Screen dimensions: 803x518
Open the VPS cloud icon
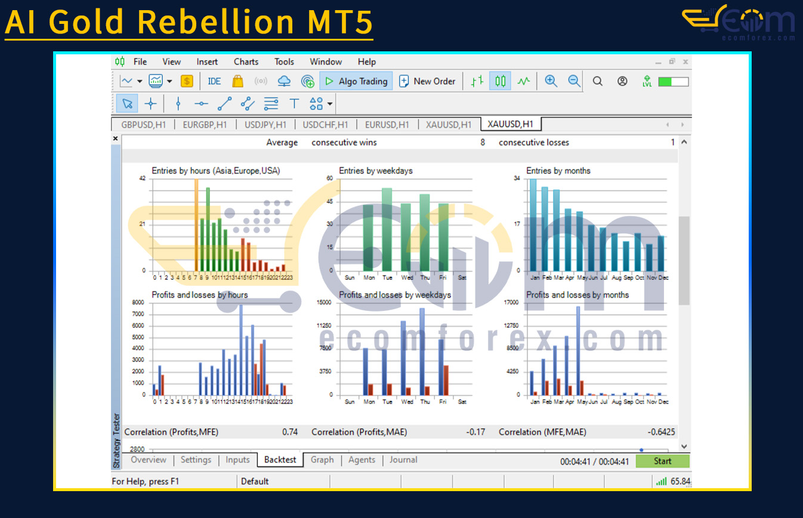tap(284, 81)
